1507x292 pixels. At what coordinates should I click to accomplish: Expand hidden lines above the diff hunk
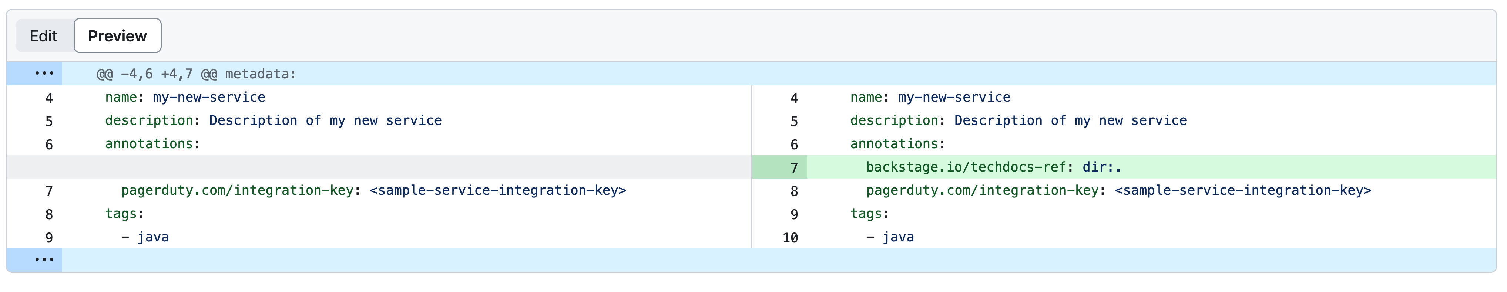pos(44,74)
